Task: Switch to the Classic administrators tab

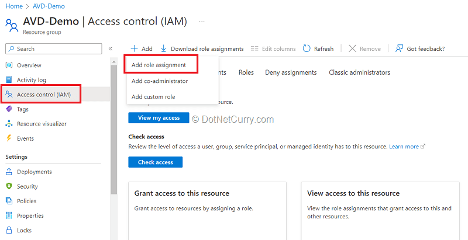Action: pos(359,72)
